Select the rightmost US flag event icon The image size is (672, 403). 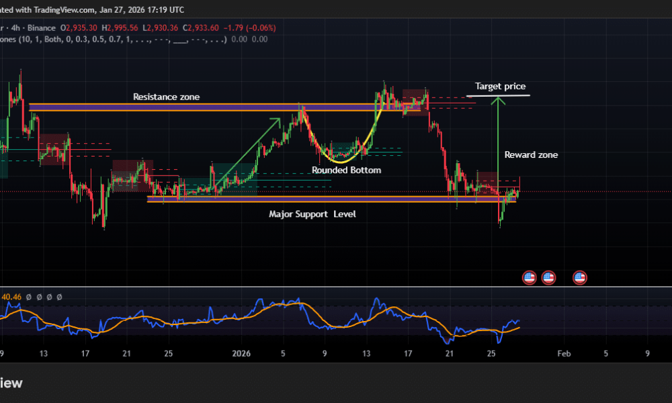[x=579, y=277]
